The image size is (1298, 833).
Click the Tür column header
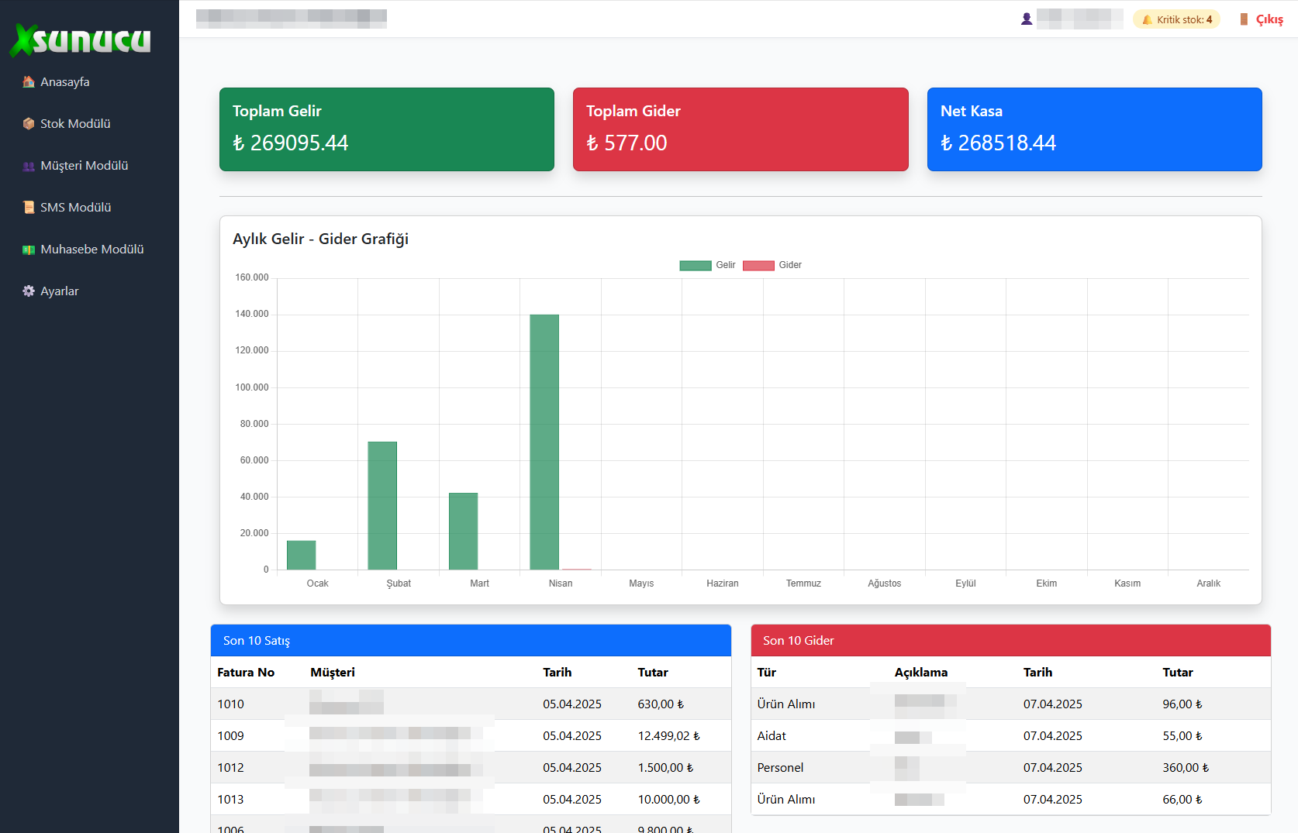tap(766, 673)
